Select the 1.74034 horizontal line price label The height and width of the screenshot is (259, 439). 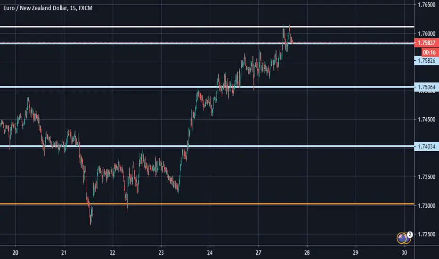point(426,146)
